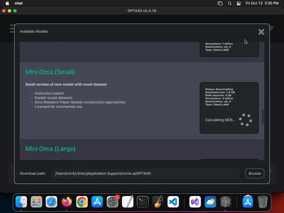Open Control Center in menu bar

click(239, 3)
